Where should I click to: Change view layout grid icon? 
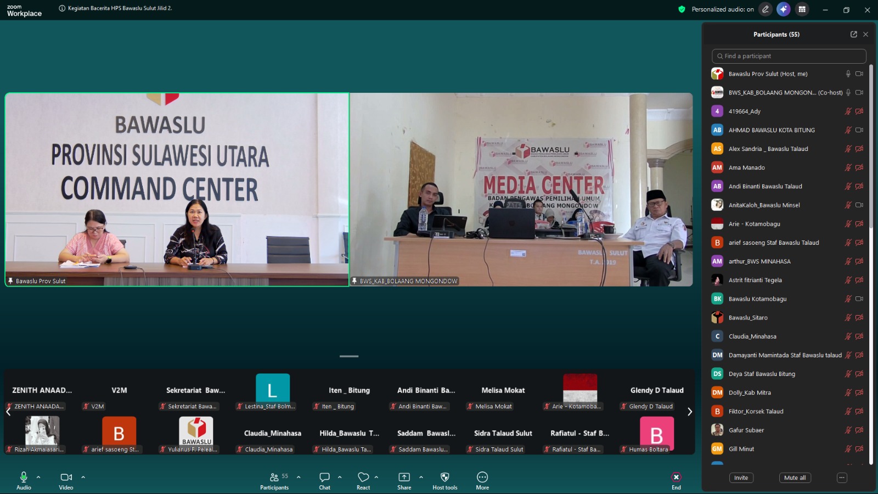(x=802, y=9)
